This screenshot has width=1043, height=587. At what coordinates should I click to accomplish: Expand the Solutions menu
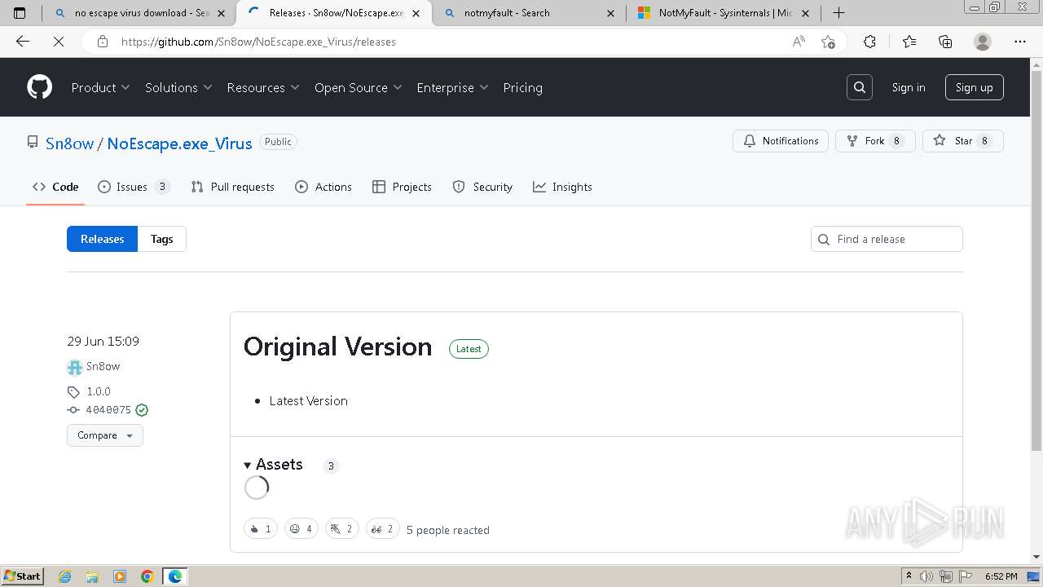pyautogui.click(x=178, y=87)
